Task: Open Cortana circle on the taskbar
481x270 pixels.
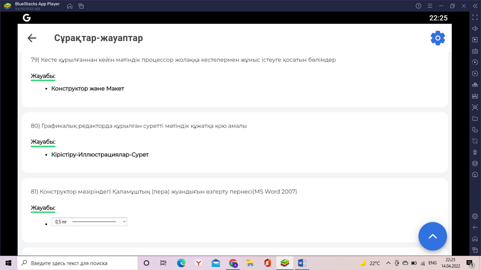Action: [x=146, y=263]
